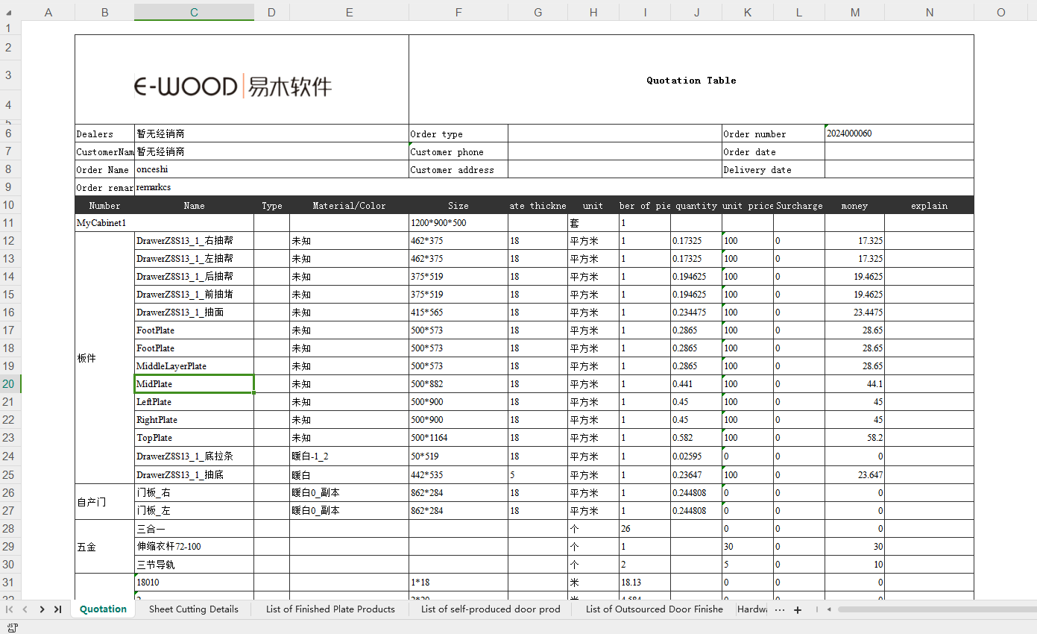Image resolution: width=1037 pixels, height=634 pixels.
Task: Add a new sheet with plus icon
Action: coord(797,609)
